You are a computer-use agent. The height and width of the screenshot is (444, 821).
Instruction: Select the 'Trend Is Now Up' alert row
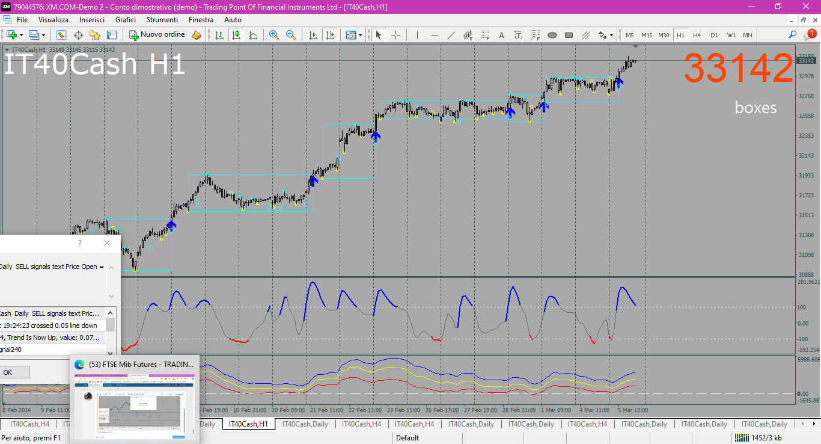tap(53, 338)
